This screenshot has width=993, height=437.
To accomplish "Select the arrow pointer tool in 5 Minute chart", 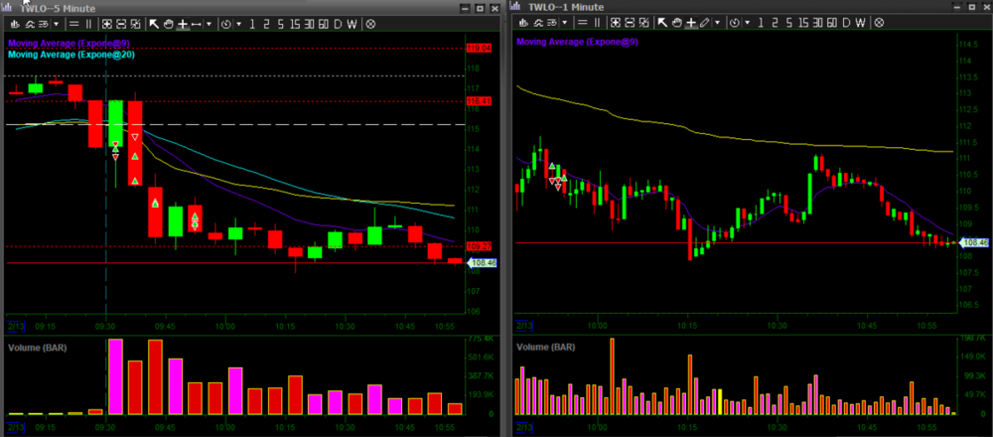I will click(x=154, y=23).
